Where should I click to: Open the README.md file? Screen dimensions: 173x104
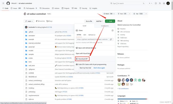click(x=32, y=77)
